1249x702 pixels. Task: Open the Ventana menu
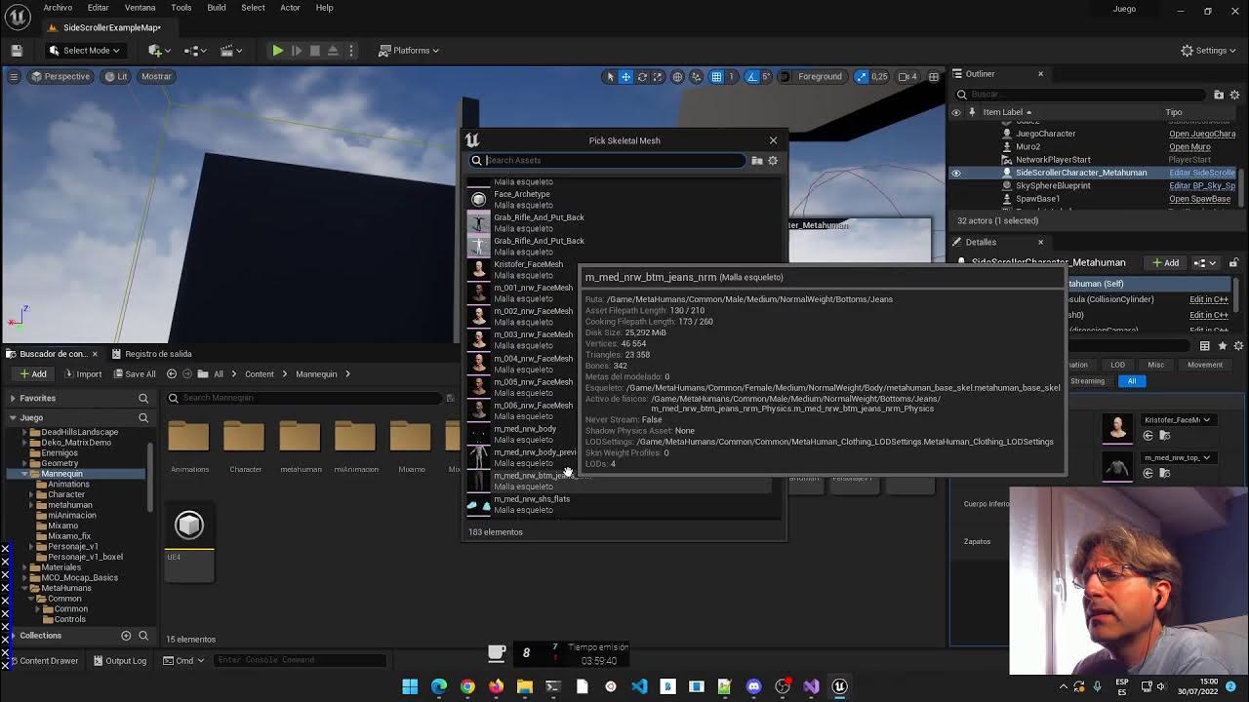(140, 8)
